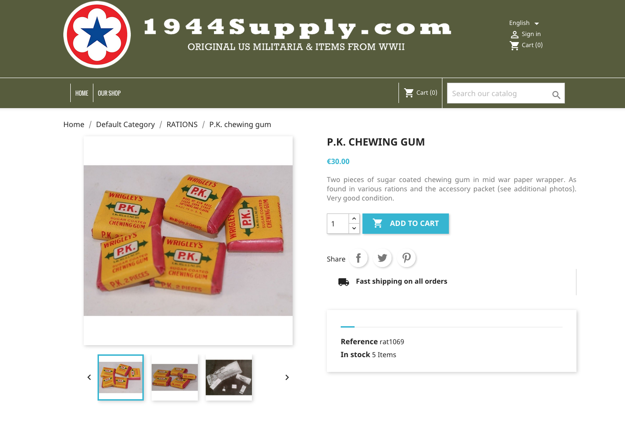
Task: Pin product with Pinterest icon
Action: (406, 258)
